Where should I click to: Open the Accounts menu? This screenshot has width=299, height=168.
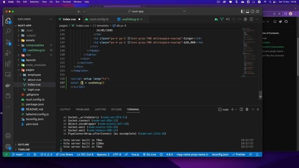click(8, 136)
